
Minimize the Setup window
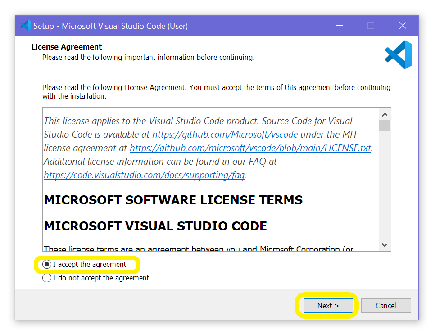pyautogui.click(x=340, y=26)
